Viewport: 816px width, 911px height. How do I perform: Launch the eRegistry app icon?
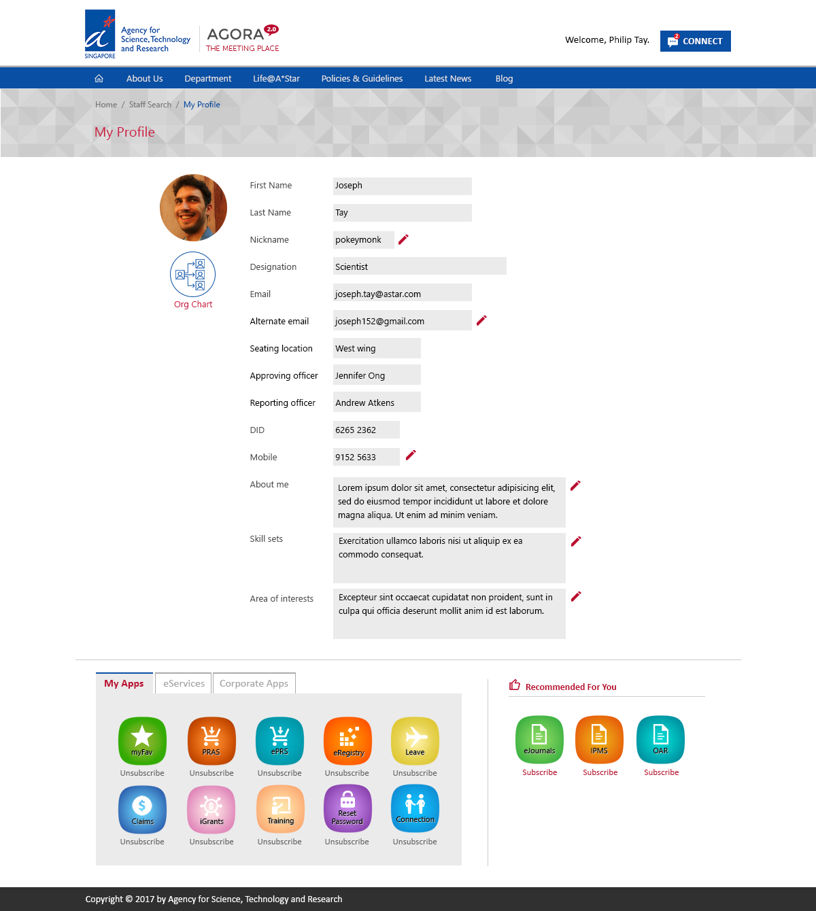click(347, 740)
